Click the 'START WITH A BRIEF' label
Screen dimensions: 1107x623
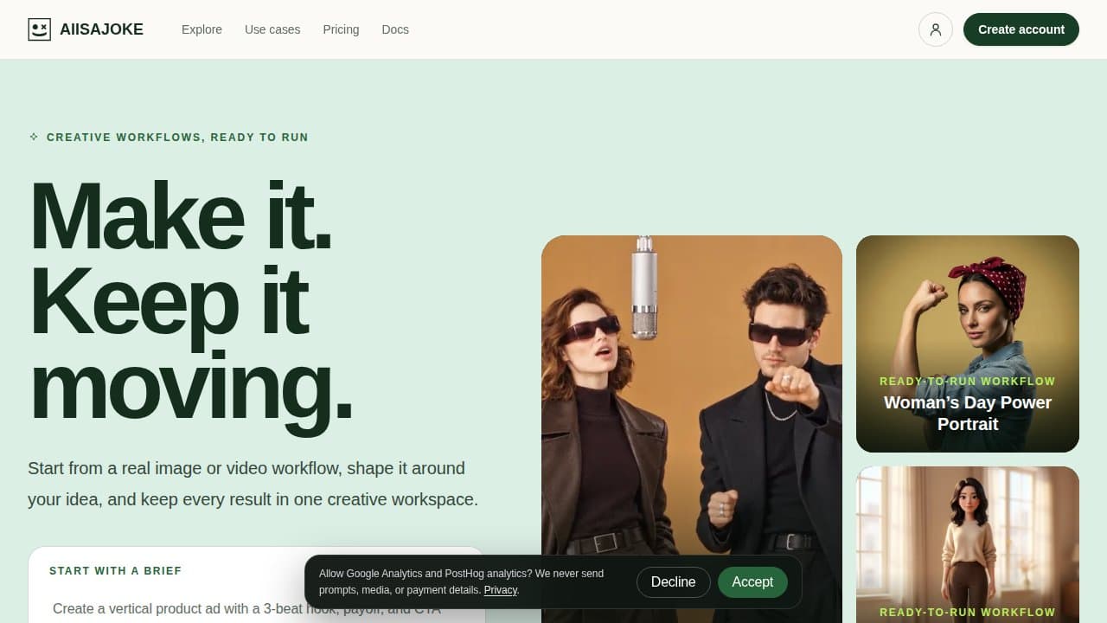click(x=116, y=571)
